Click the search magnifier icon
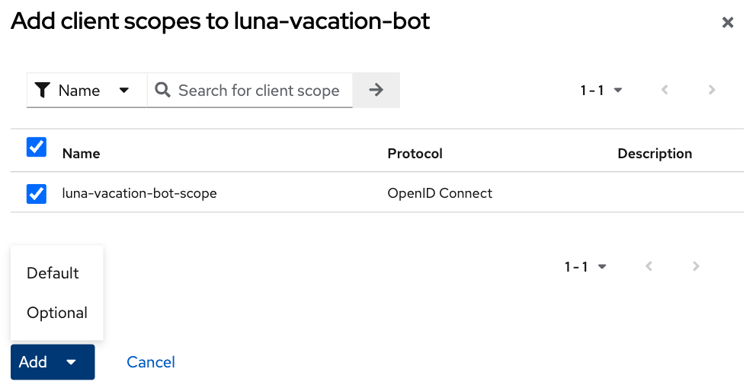Screen dimensions: 756x388 pos(162,90)
